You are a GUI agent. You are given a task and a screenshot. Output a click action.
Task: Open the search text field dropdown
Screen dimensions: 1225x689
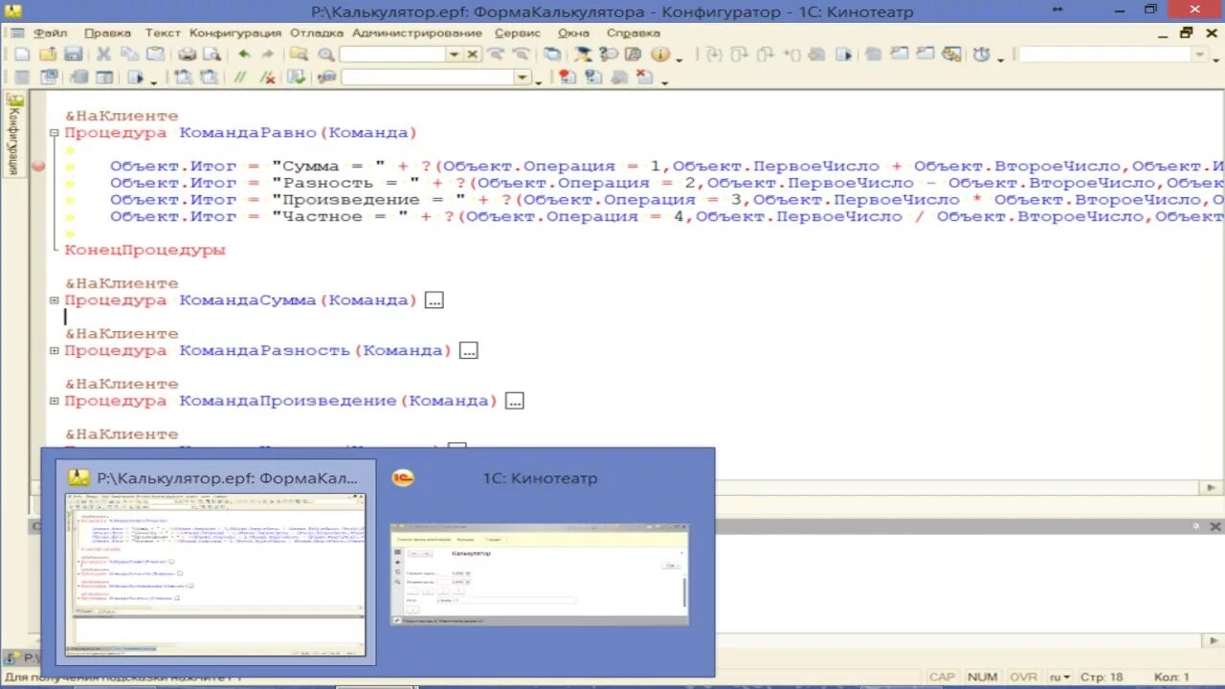[x=454, y=55]
